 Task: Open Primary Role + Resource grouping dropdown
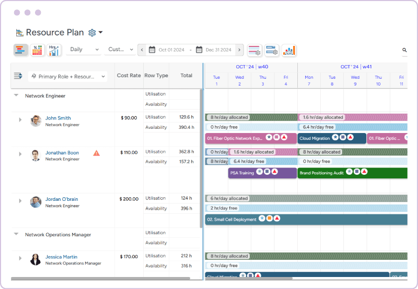coord(68,76)
